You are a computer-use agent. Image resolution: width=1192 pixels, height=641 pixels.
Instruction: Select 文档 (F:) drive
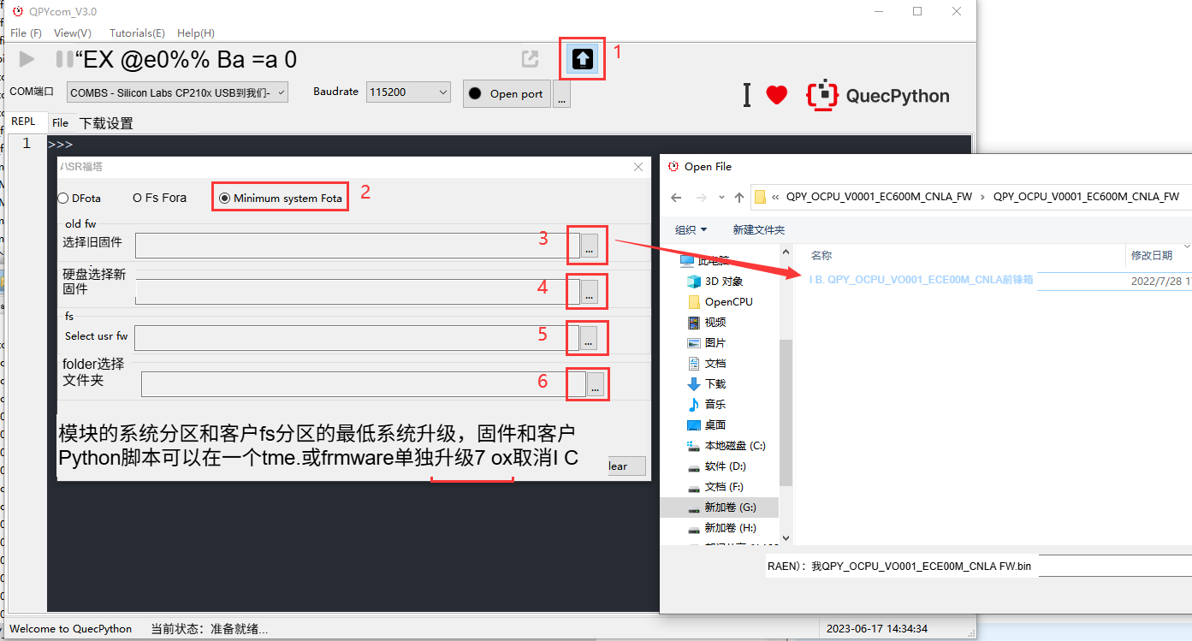click(x=716, y=487)
